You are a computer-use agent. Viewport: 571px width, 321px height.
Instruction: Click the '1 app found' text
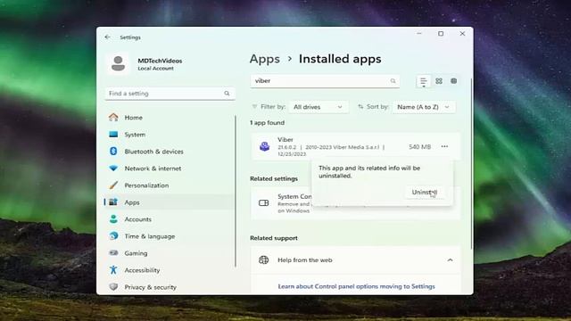268,123
